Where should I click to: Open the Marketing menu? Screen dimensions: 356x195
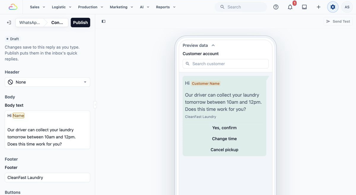pyautogui.click(x=121, y=7)
